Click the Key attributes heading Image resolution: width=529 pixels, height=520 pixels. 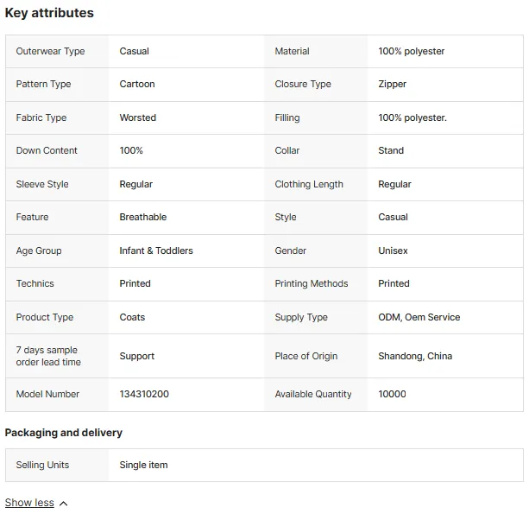[x=49, y=13]
